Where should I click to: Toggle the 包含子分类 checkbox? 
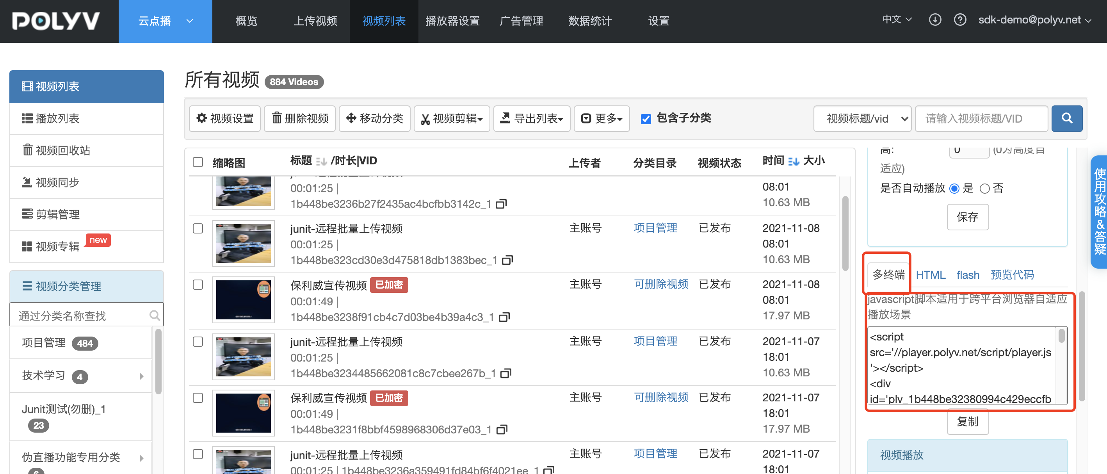[x=646, y=119]
